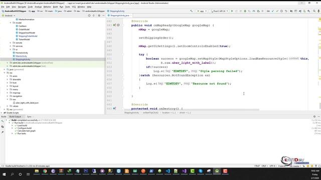
Task: Open Task View in the taskbar
Action: (28, 174)
